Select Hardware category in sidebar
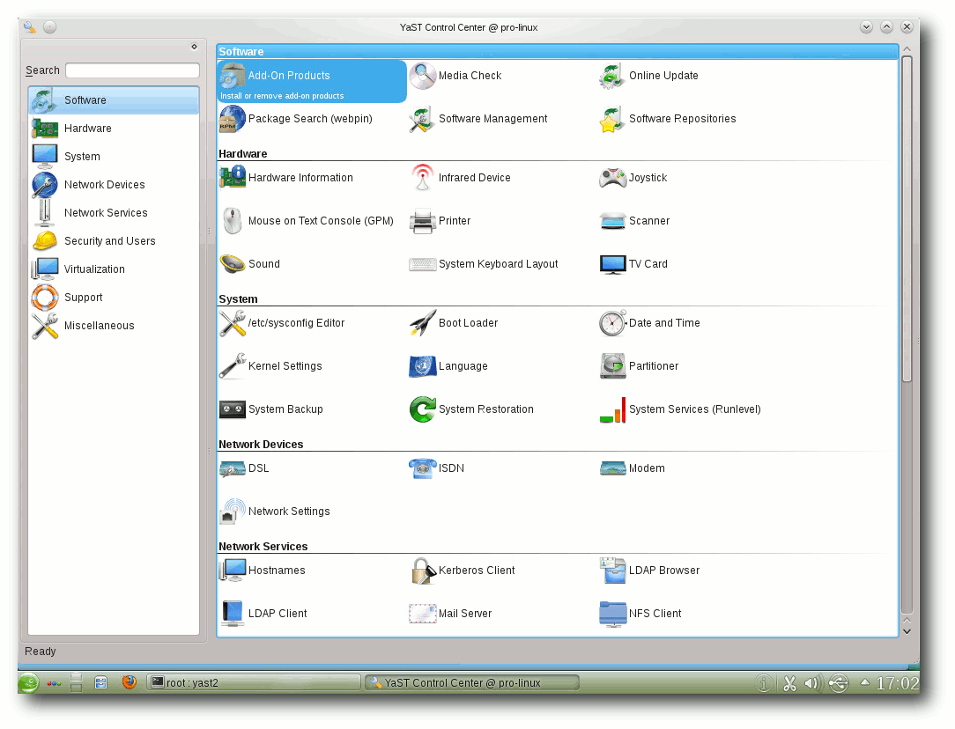955x729 pixels. (114, 129)
